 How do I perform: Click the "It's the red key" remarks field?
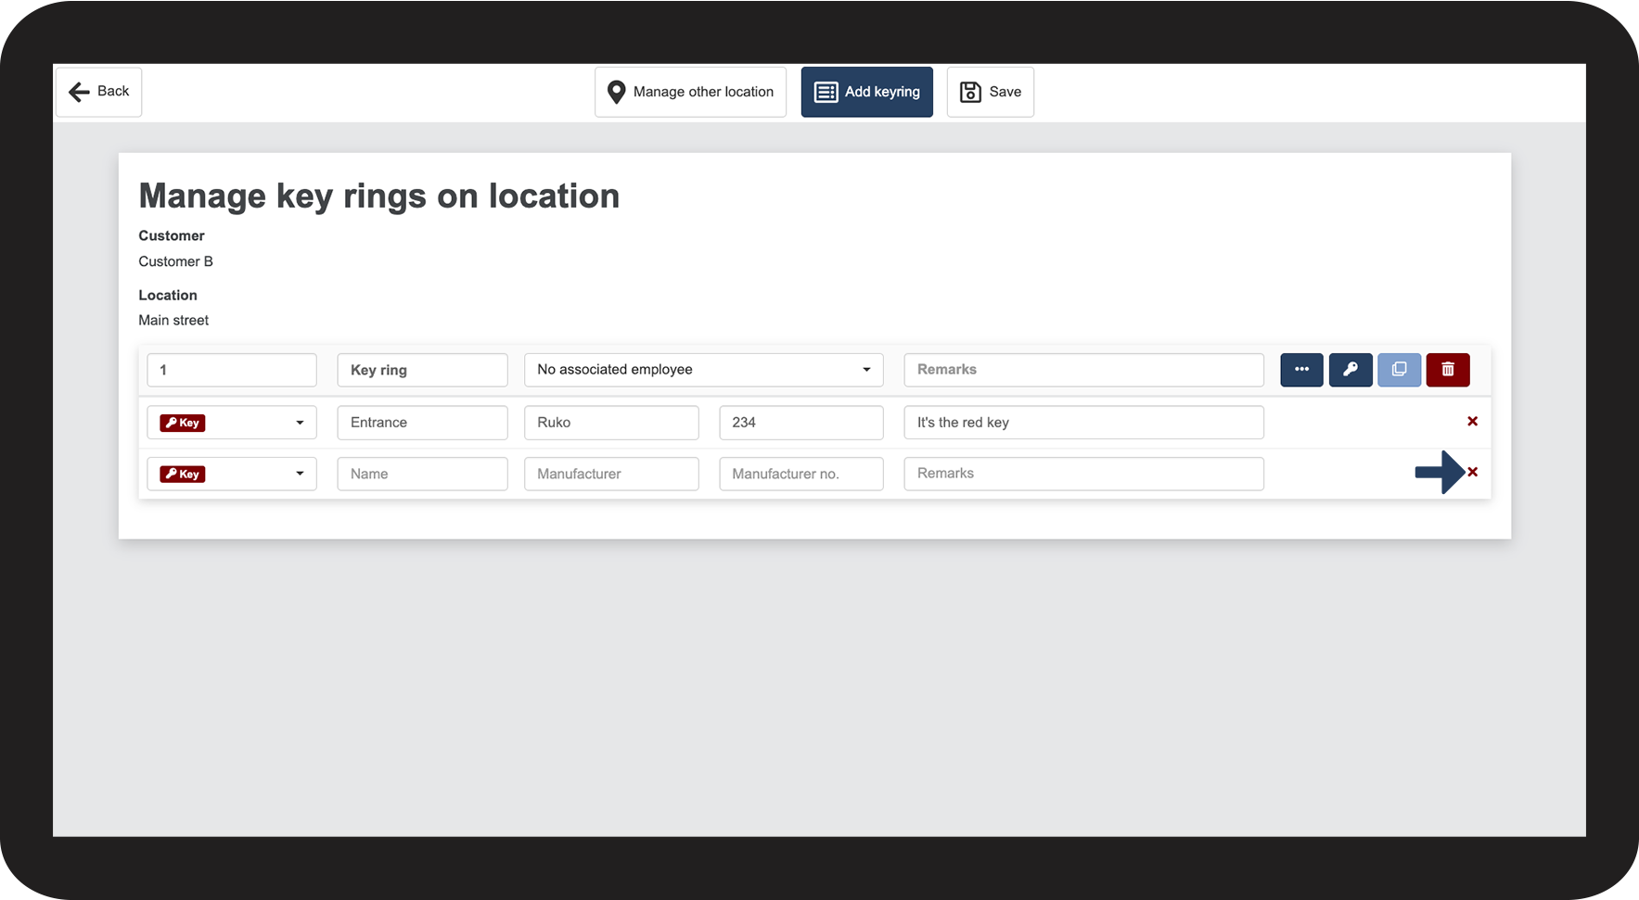click(x=1083, y=423)
